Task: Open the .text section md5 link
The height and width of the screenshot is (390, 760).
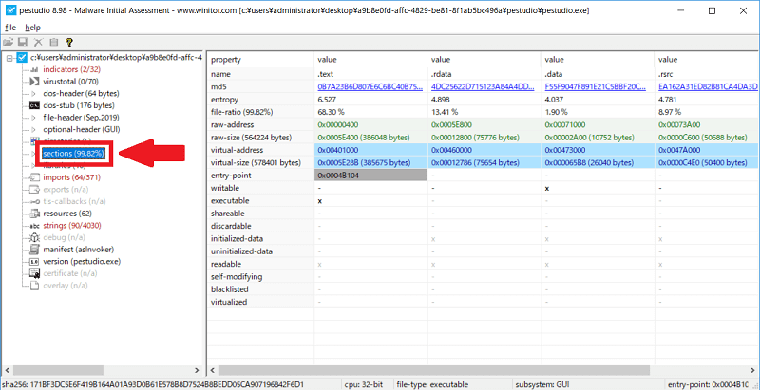Action: pyautogui.click(x=370, y=86)
